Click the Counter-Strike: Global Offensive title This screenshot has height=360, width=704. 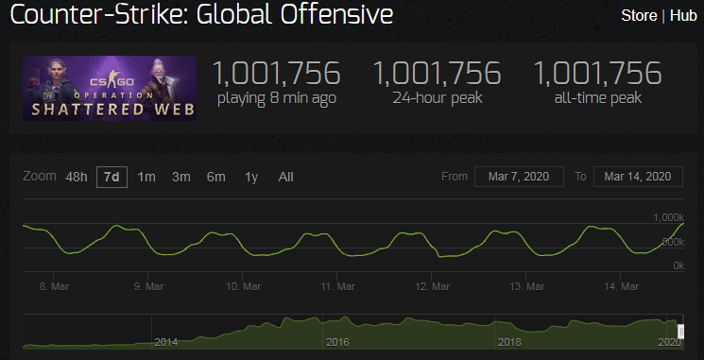pyautogui.click(x=201, y=15)
